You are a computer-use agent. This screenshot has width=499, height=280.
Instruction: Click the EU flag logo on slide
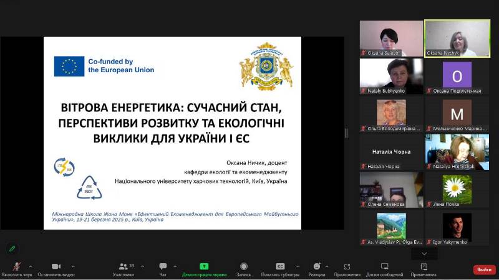[69, 67]
